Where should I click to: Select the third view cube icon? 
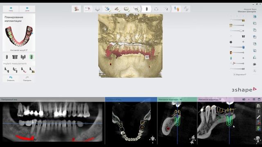point(255,30)
